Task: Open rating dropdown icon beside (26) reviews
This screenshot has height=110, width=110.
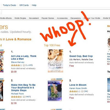Action: pyautogui.click(x=82, y=91)
